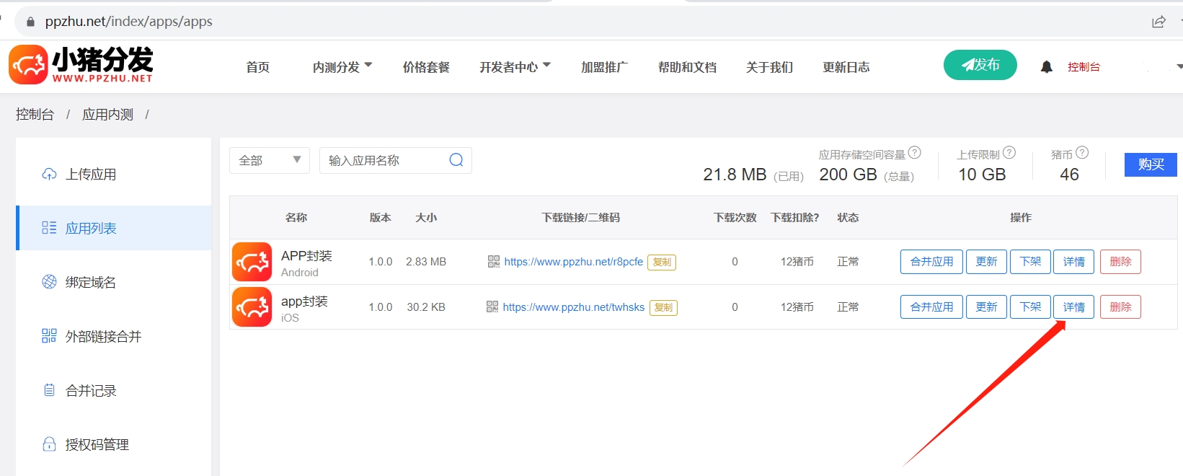Focus the 输入应用名称 search field
This screenshot has height=476, width=1183.
coord(384,160)
